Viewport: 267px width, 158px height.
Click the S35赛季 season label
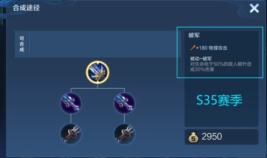[x=219, y=100]
